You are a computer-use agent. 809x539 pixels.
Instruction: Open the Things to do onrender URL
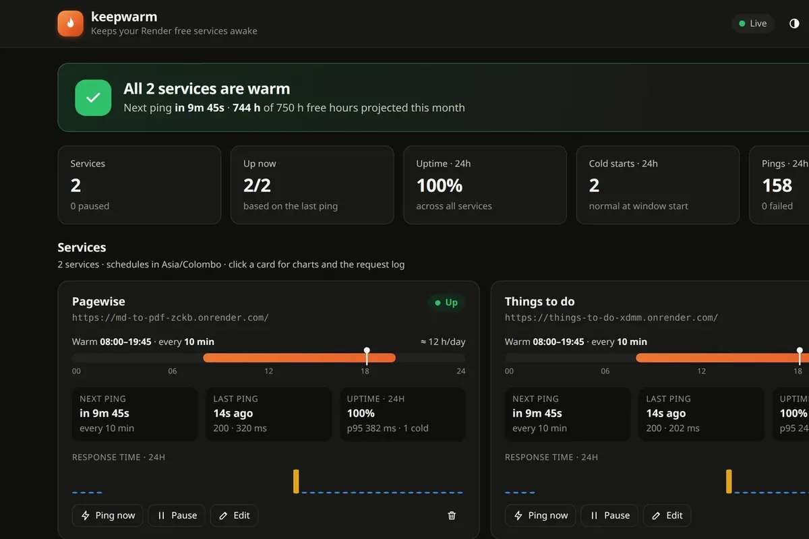[x=611, y=317]
